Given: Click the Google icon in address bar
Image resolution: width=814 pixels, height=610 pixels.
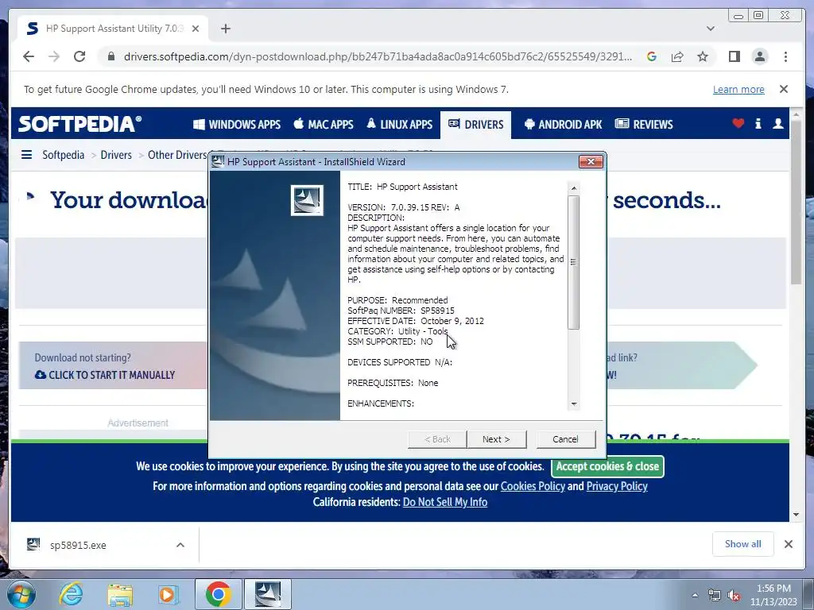Looking at the screenshot, I should point(652,56).
